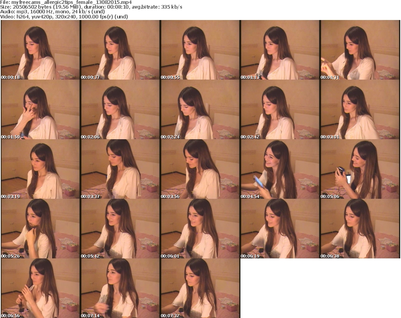Viewport: 401px width, 318px height.
Task: Pick the thumbnail at 00:05:06
Action: pos(360,169)
